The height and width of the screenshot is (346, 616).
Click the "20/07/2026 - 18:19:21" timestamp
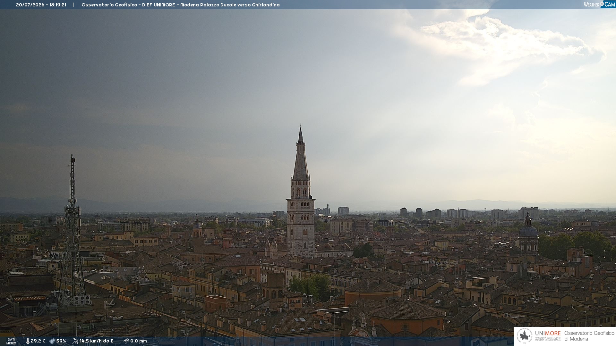point(41,5)
